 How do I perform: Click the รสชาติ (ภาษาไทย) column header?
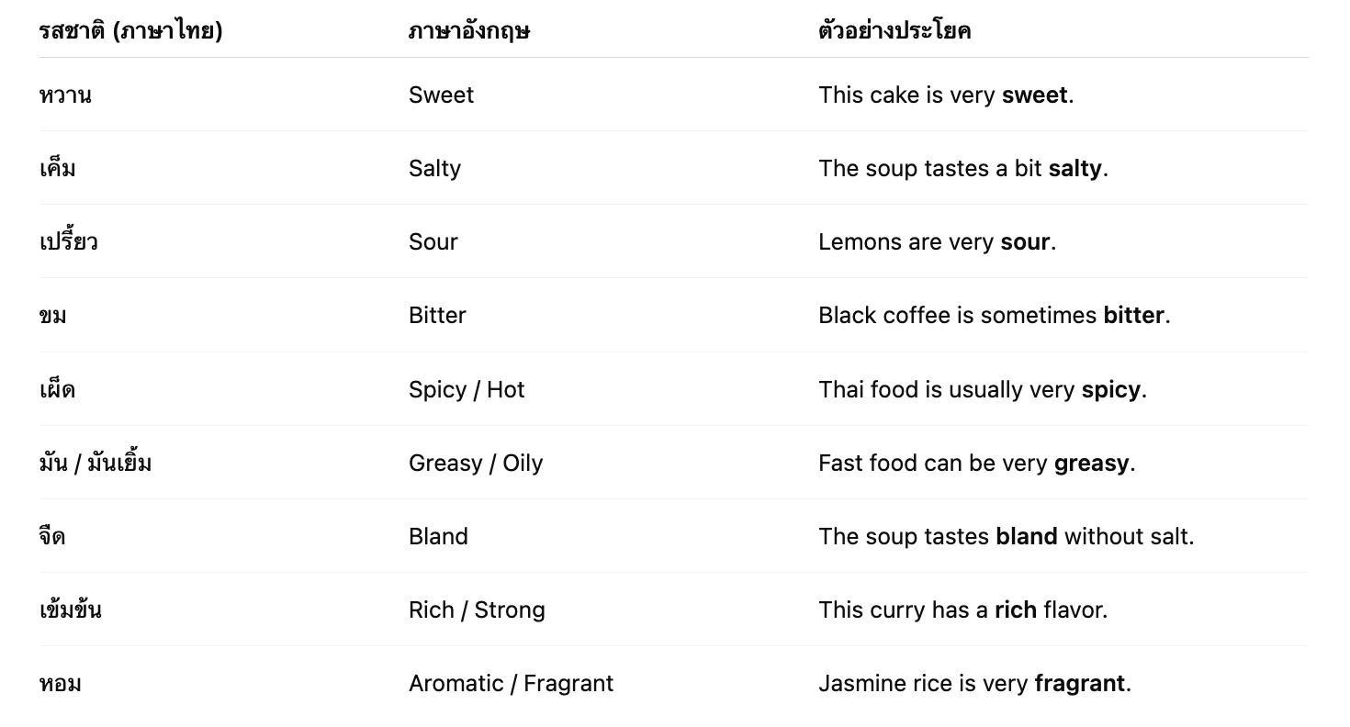point(130,31)
